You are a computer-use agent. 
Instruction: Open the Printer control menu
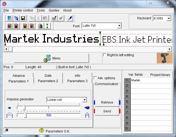coord(23,10)
